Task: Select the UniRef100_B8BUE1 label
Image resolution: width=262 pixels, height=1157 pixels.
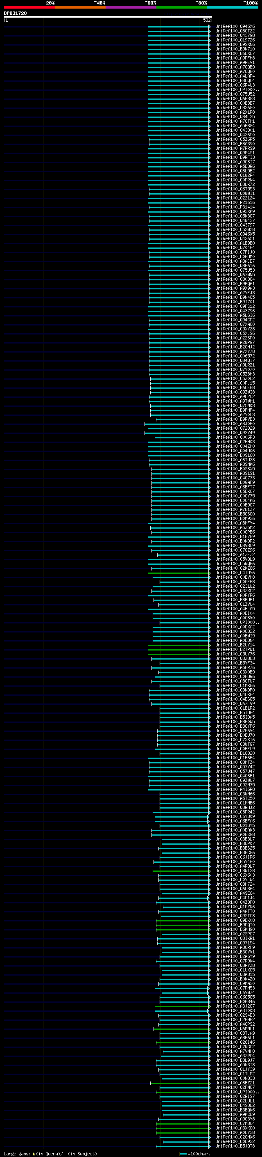Action: tap(235, 600)
